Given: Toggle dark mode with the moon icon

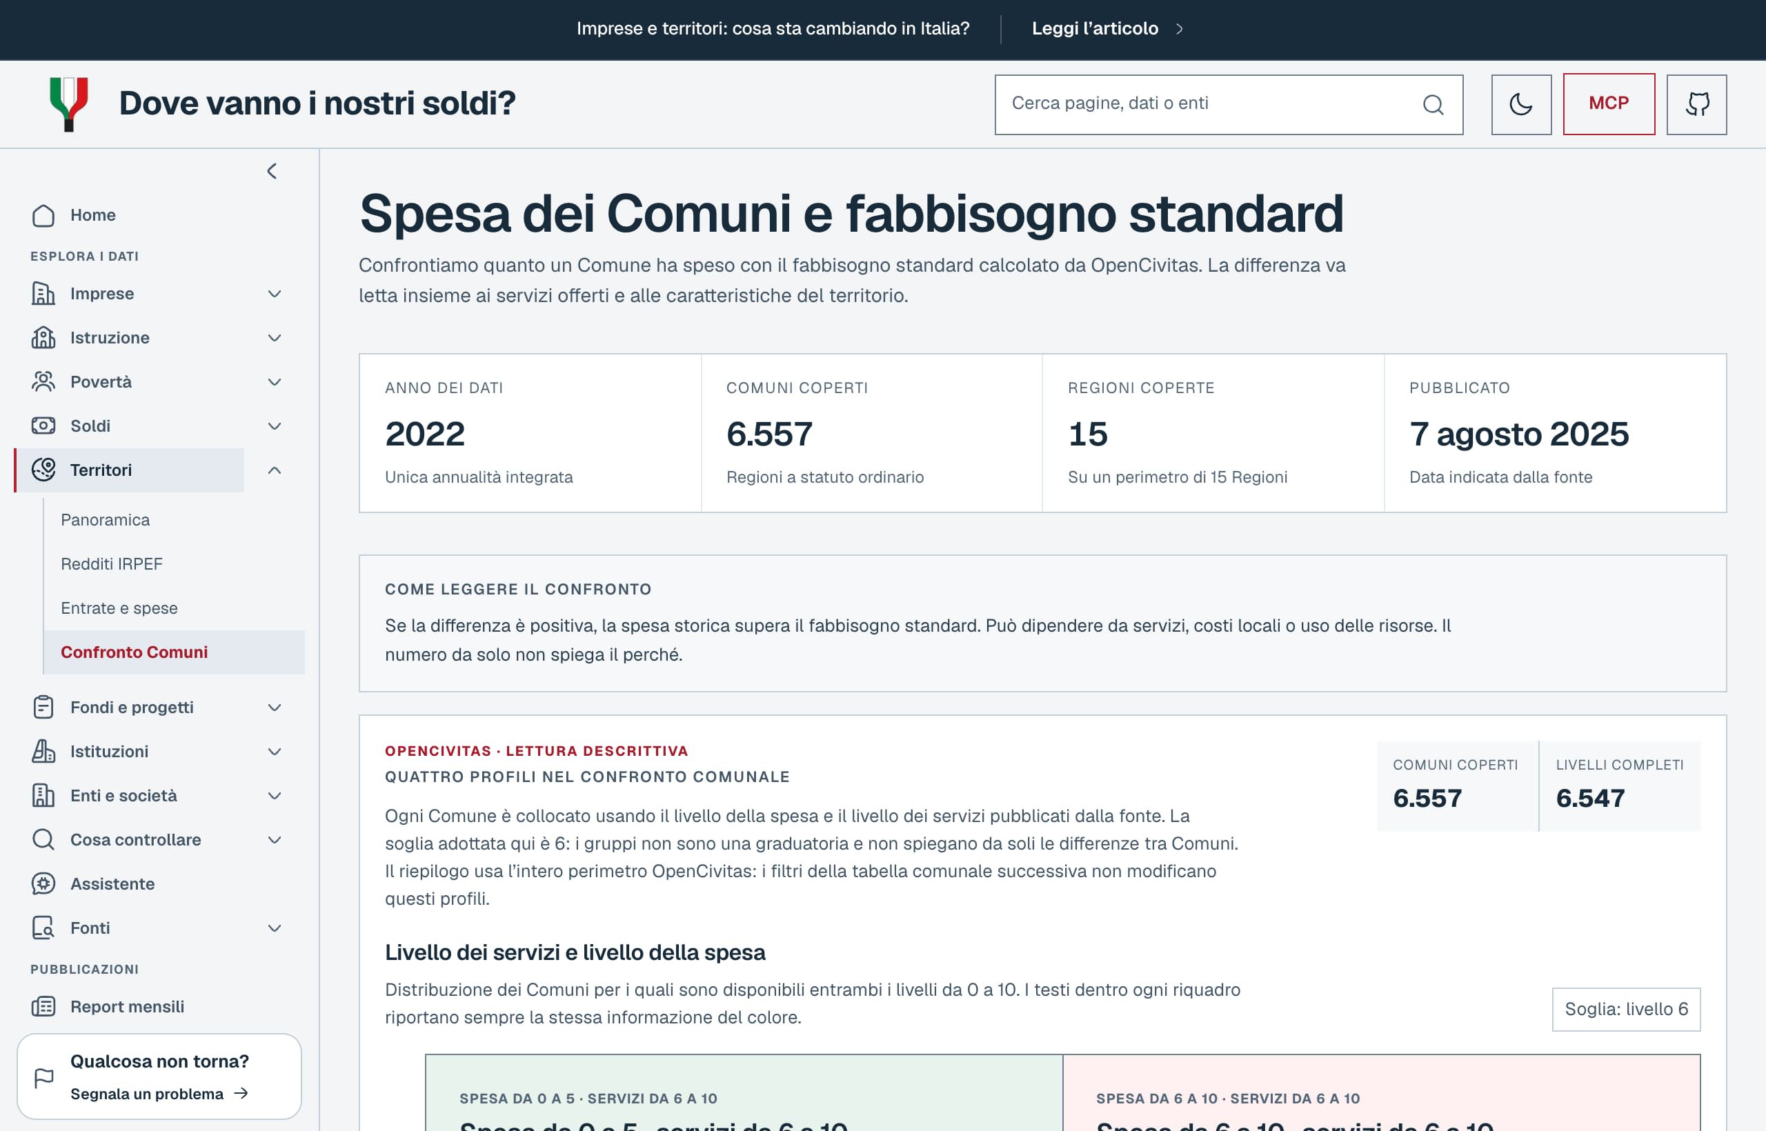Looking at the screenshot, I should click(1520, 104).
